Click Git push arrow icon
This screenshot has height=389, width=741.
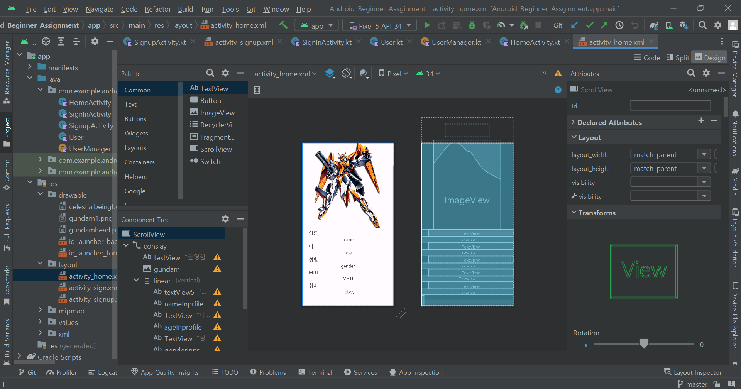tap(604, 25)
